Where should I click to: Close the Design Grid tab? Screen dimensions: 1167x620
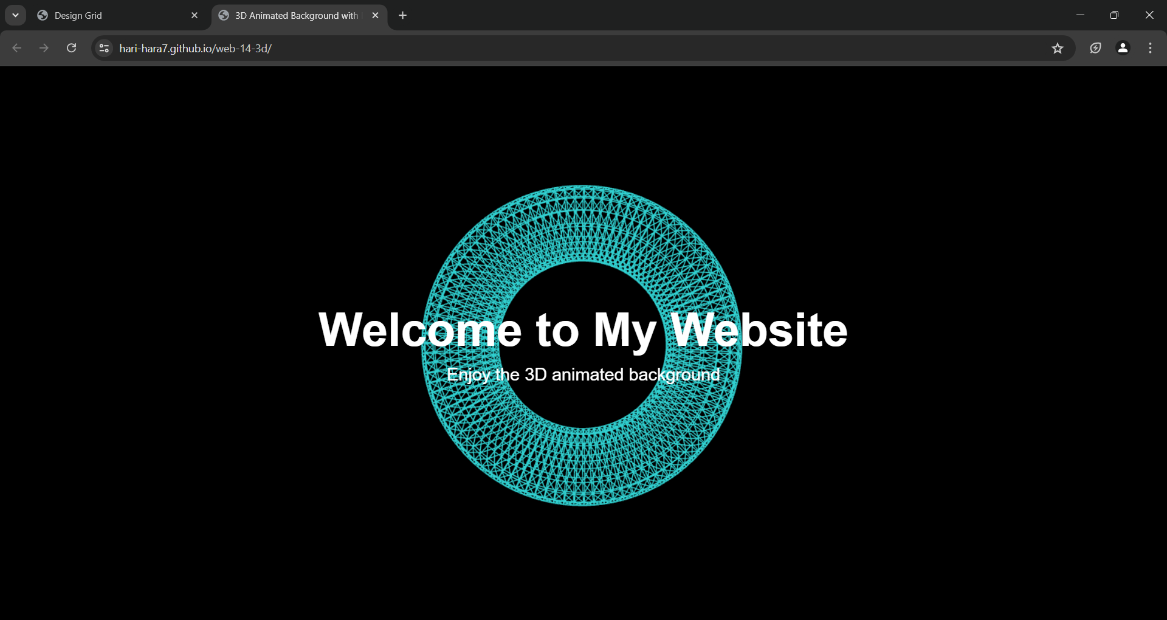(x=194, y=16)
